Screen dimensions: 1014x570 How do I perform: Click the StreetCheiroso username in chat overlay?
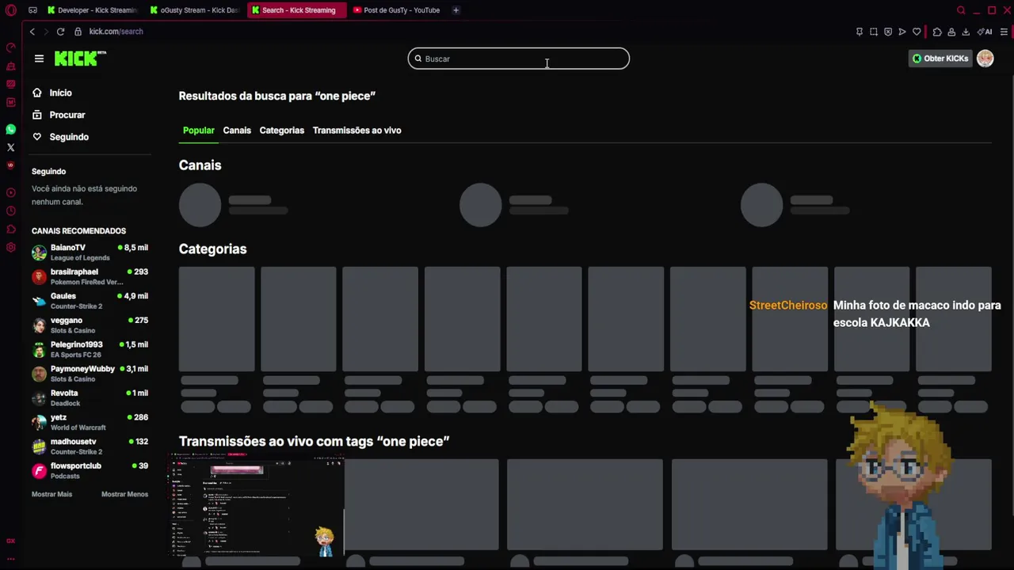coord(788,305)
